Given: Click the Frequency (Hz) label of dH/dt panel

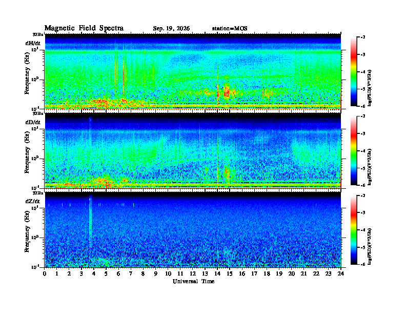Looking at the screenshot, I should point(27,81).
